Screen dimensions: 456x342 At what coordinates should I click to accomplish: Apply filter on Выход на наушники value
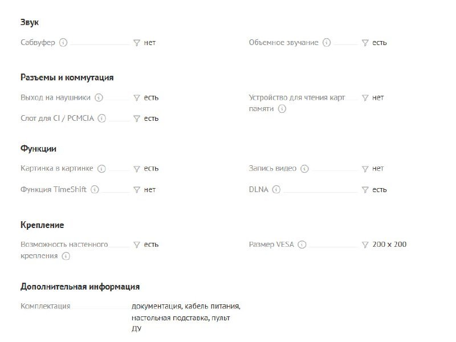pos(137,97)
